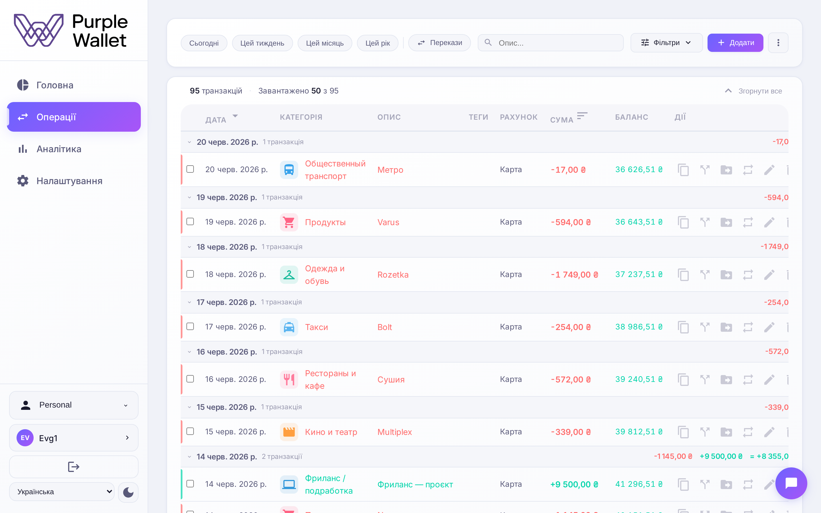This screenshot has width=821, height=513.
Task: Sort by the ДАТА column header
Action: pyautogui.click(x=221, y=118)
